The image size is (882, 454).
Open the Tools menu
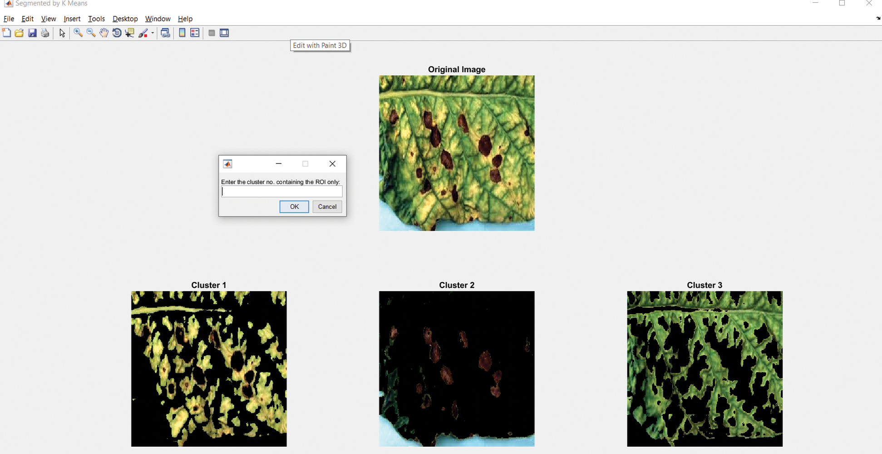coord(96,19)
